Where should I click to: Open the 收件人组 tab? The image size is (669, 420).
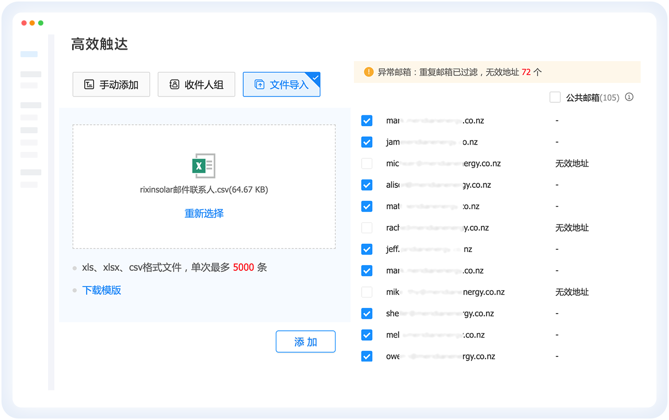click(197, 85)
